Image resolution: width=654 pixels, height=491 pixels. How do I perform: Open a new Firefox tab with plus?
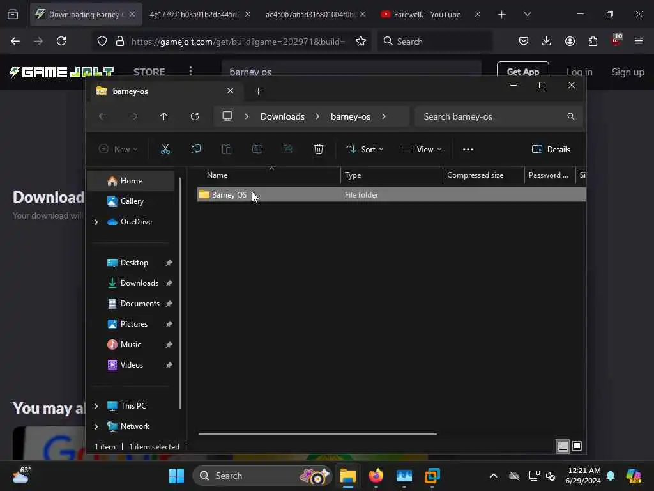click(501, 15)
